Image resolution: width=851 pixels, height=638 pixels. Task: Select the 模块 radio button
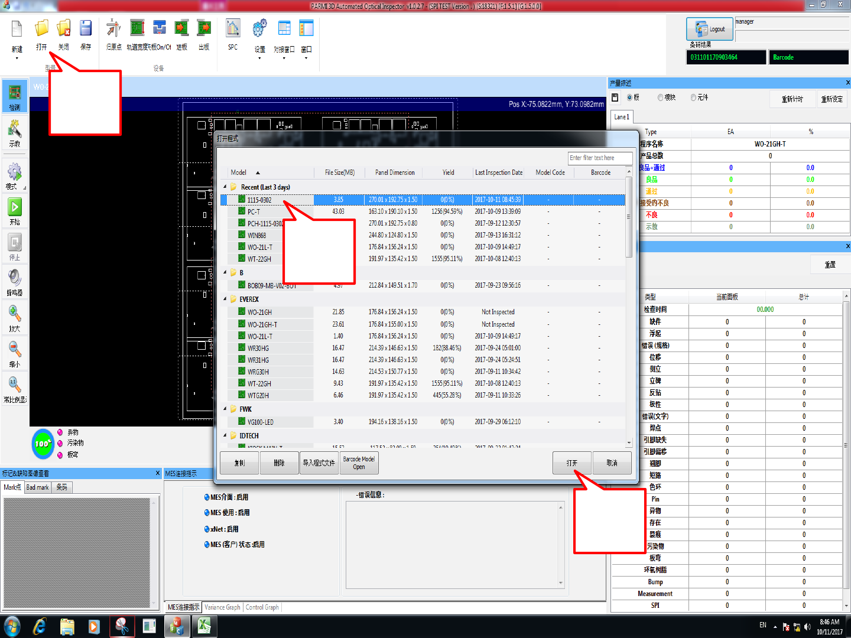click(x=660, y=97)
